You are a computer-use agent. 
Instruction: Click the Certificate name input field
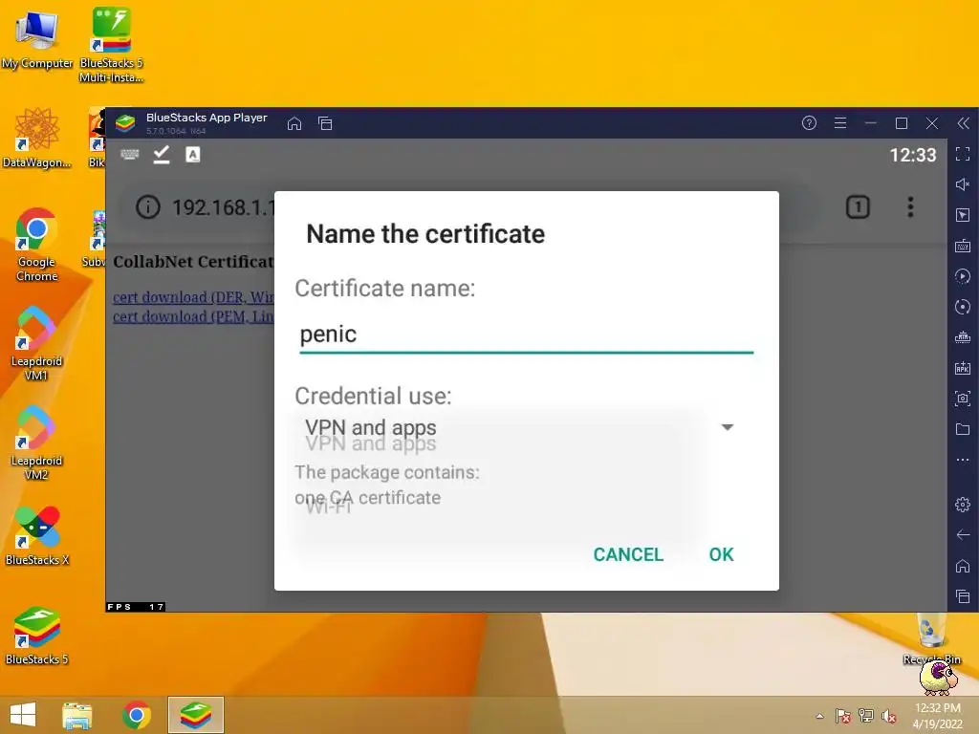527,335
